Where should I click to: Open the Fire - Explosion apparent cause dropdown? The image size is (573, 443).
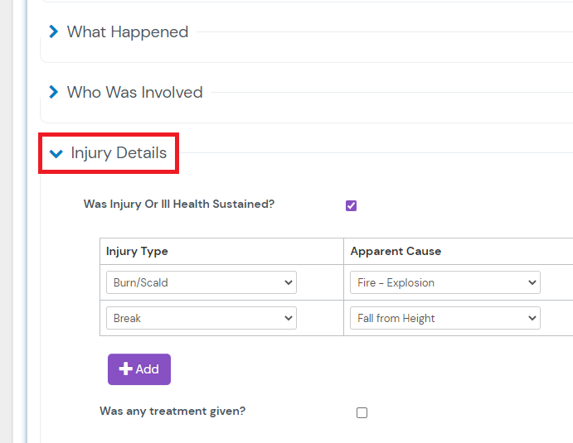click(x=444, y=282)
